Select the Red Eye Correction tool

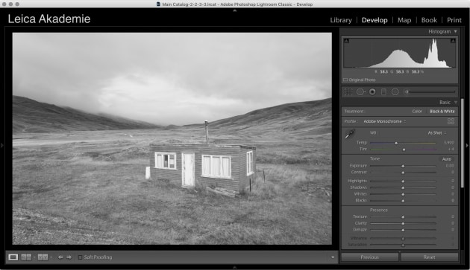(372, 91)
